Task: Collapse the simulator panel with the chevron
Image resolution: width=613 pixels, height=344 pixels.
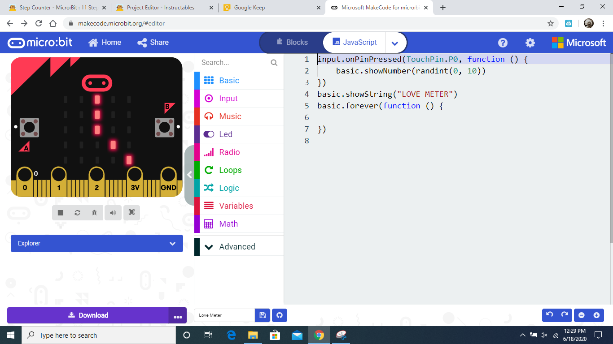Action: (189, 175)
